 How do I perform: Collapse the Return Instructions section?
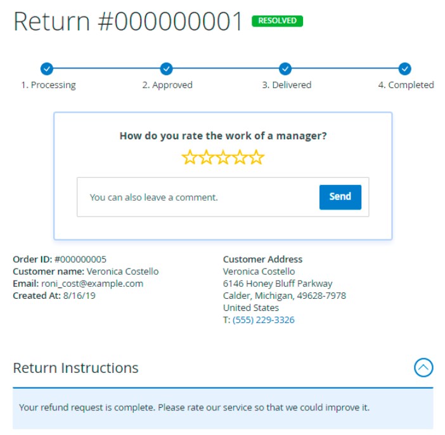tap(423, 367)
